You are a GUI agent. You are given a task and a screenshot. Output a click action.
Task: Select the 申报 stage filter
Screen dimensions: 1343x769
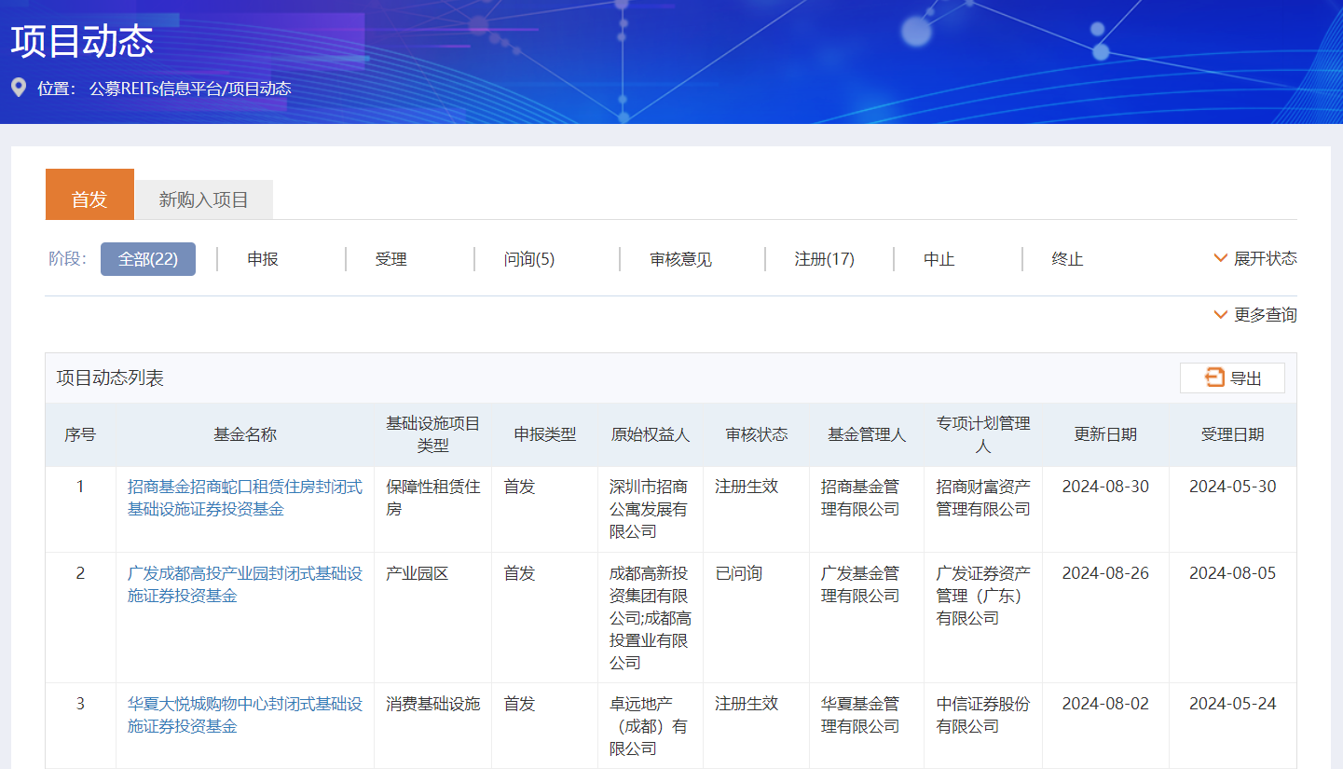pos(263,259)
